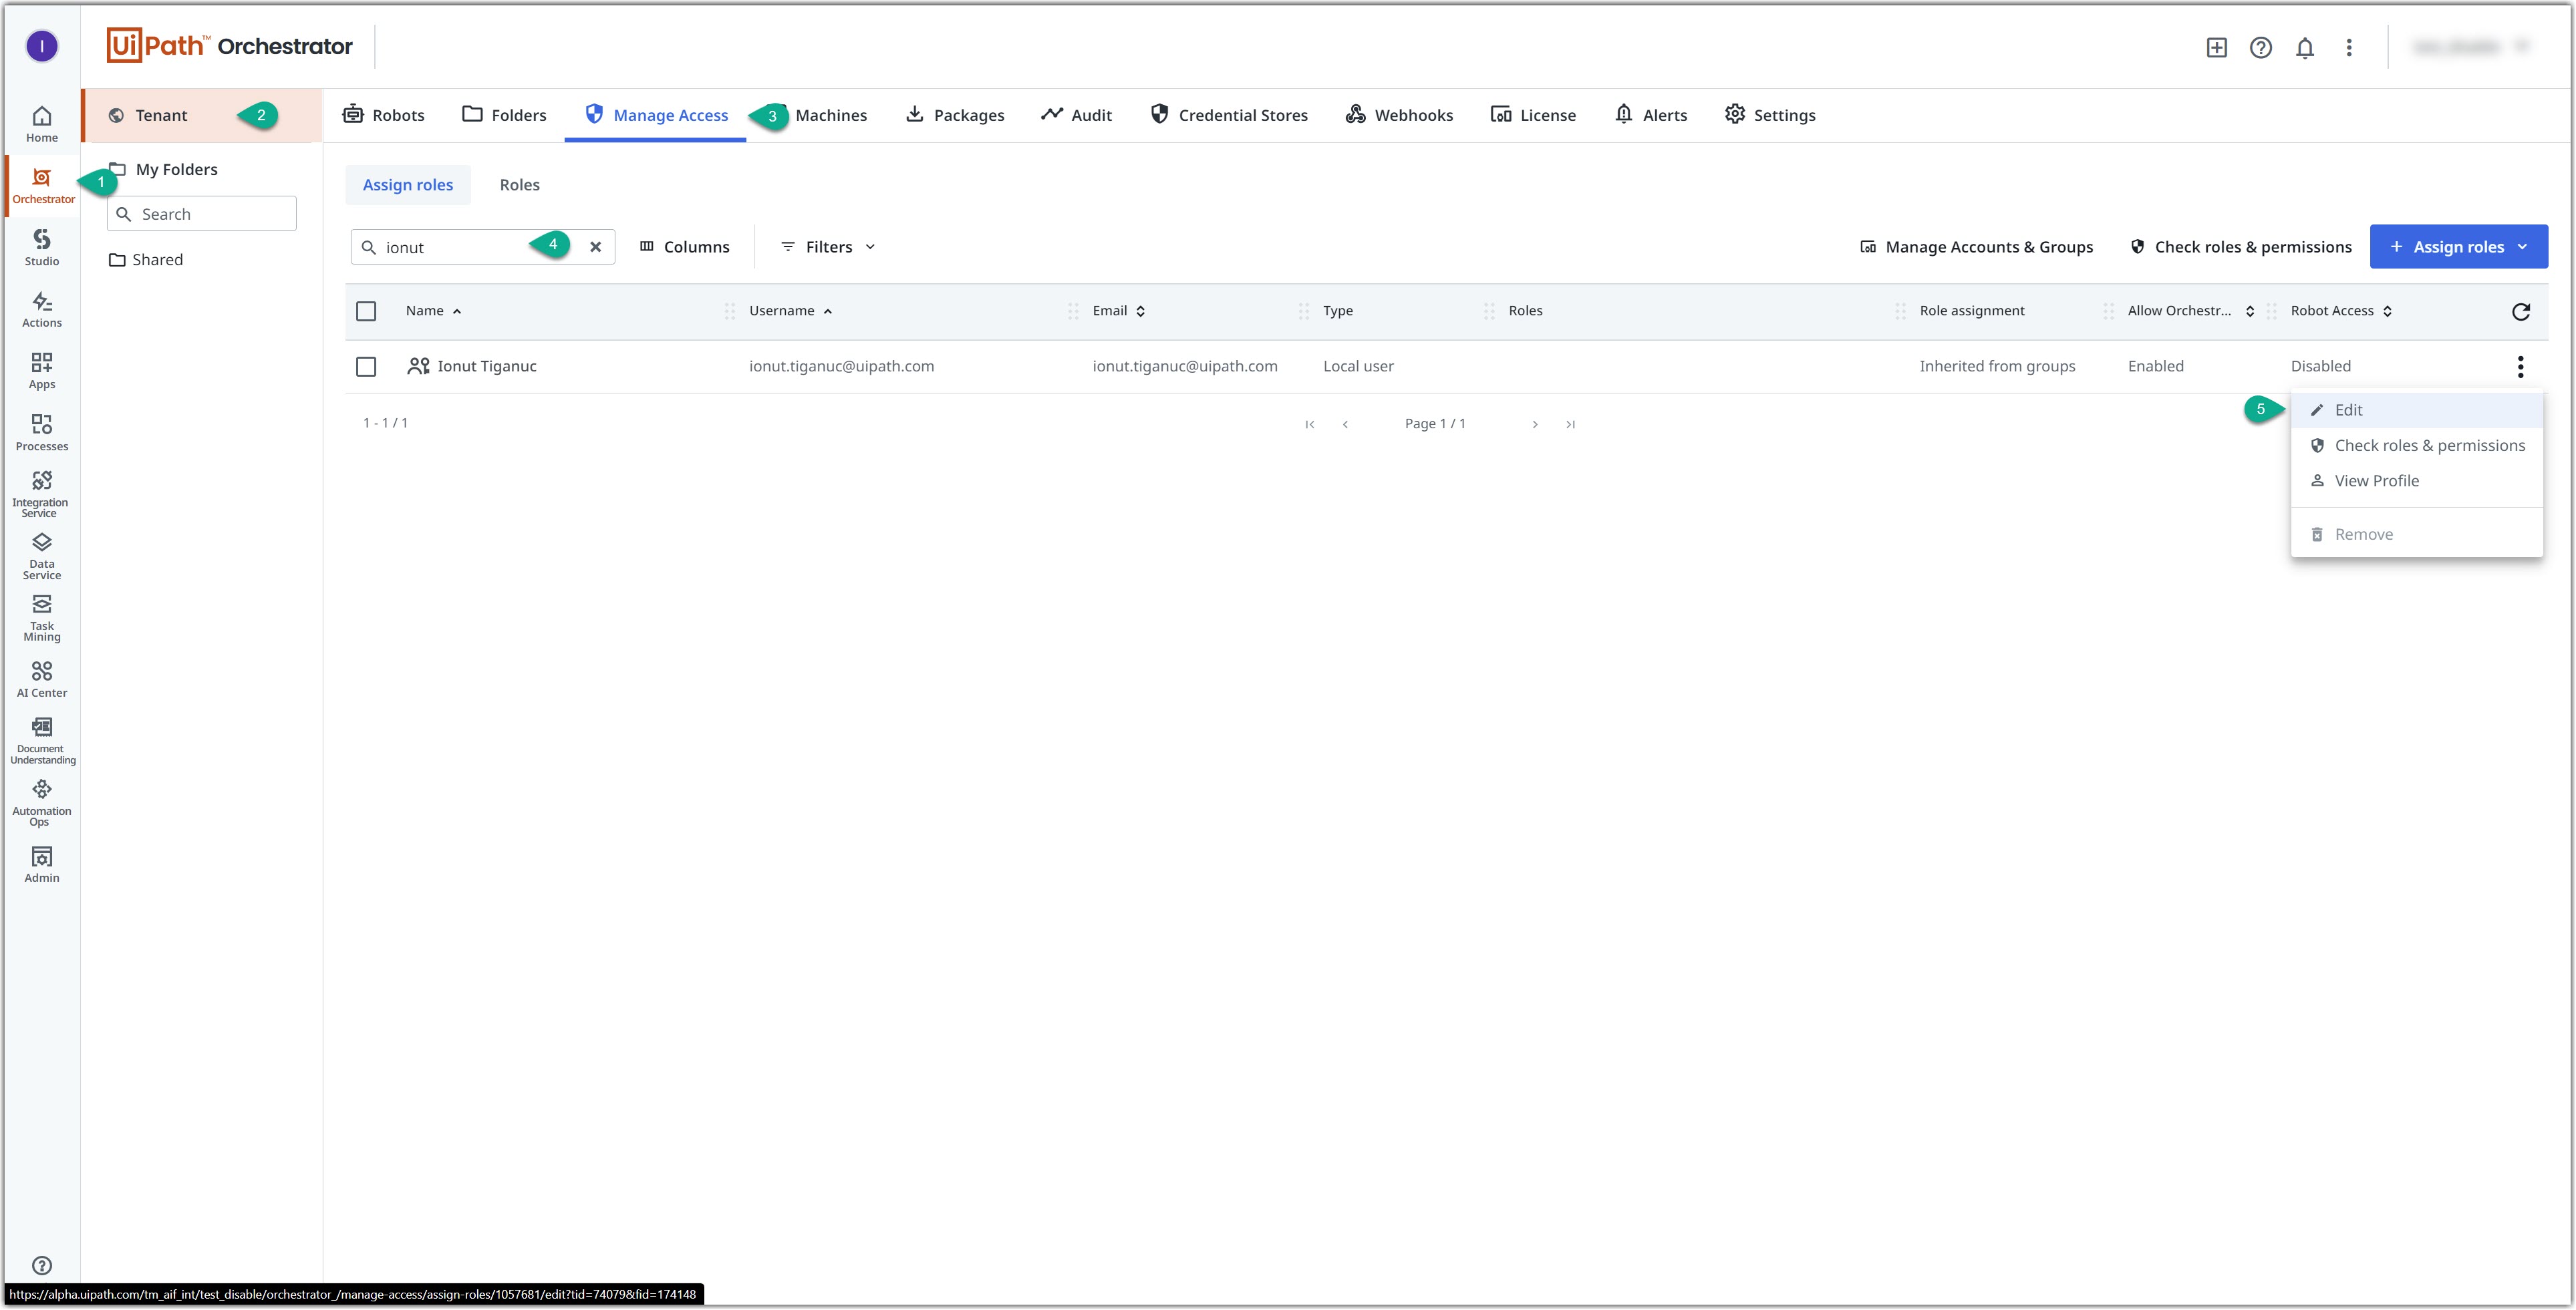Switch to the Folders tab
The height and width of the screenshot is (1310, 2576).
(504, 115)
